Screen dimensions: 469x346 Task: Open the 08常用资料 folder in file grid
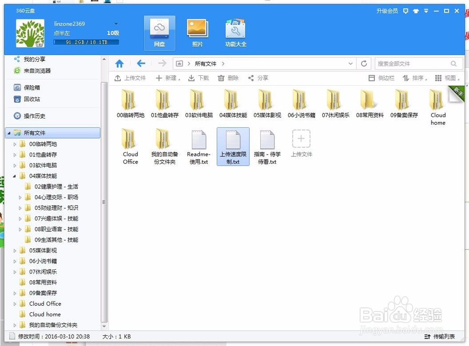point(370,103)
